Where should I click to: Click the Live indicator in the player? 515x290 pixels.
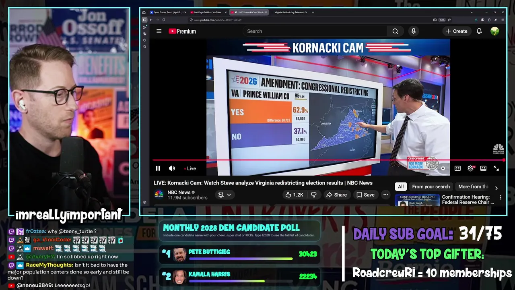(190, 168)
